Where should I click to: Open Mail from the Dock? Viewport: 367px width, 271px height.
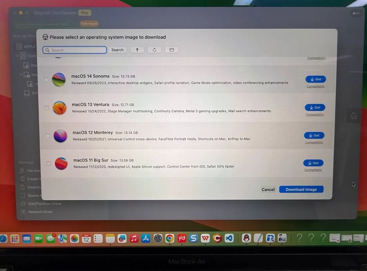[x=27, y=239]
